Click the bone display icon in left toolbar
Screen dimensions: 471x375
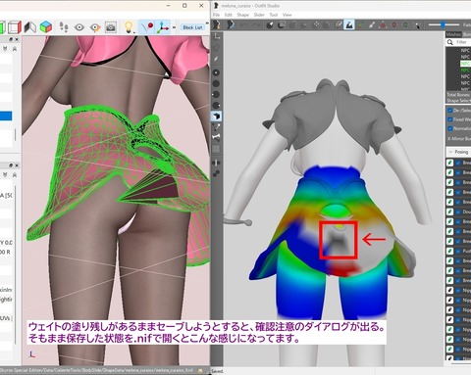click(216, 137)
